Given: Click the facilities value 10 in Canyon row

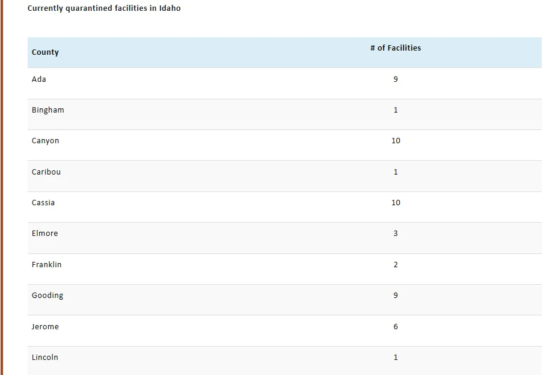Looking at the screenshot, I should [x=396, y=141].
